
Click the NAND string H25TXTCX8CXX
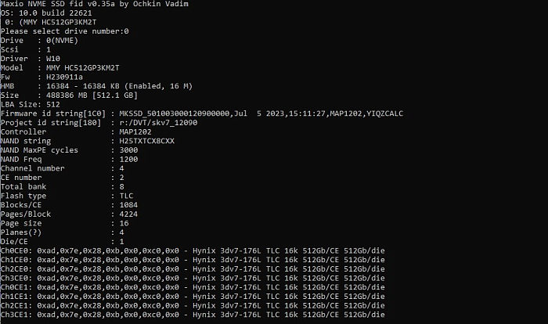[147, 141]
